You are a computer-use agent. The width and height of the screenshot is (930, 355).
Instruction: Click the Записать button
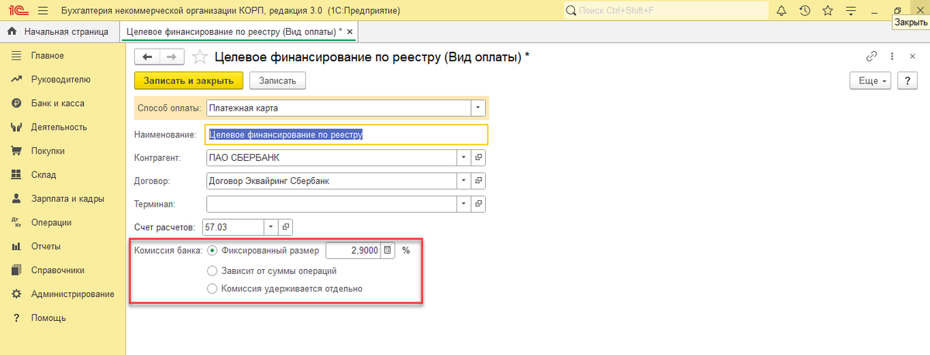coord(277,80)
